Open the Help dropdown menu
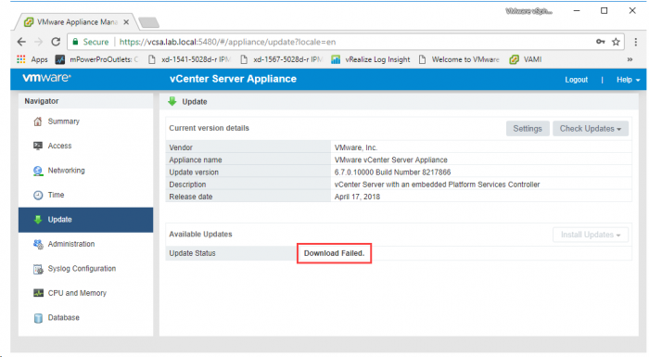The width and height of the screenshot is (649, 357). [x=628, y=80]
